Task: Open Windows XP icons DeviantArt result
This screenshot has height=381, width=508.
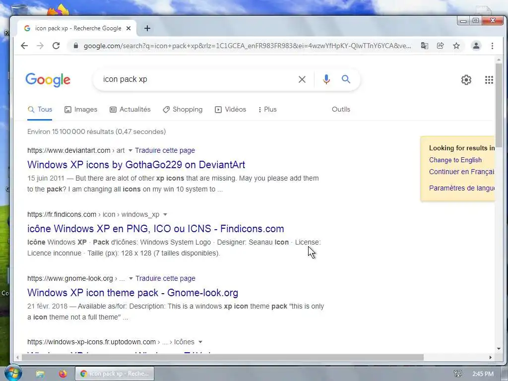Action: point(136,165)
